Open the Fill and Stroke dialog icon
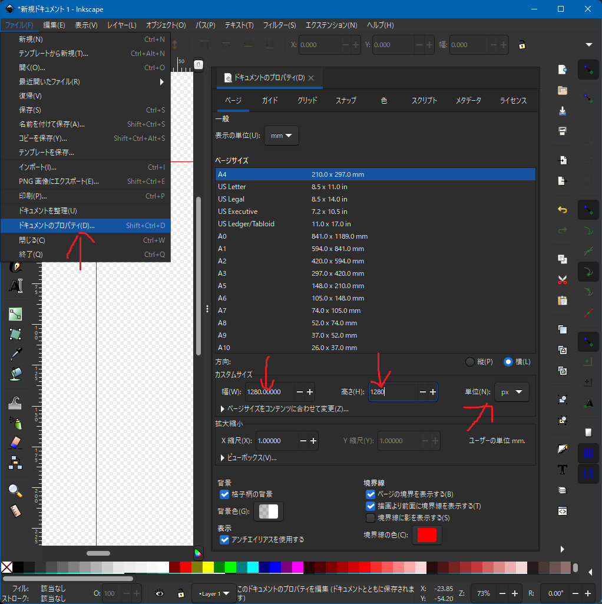The image size is (602, 604). click(x=563, y=449)
